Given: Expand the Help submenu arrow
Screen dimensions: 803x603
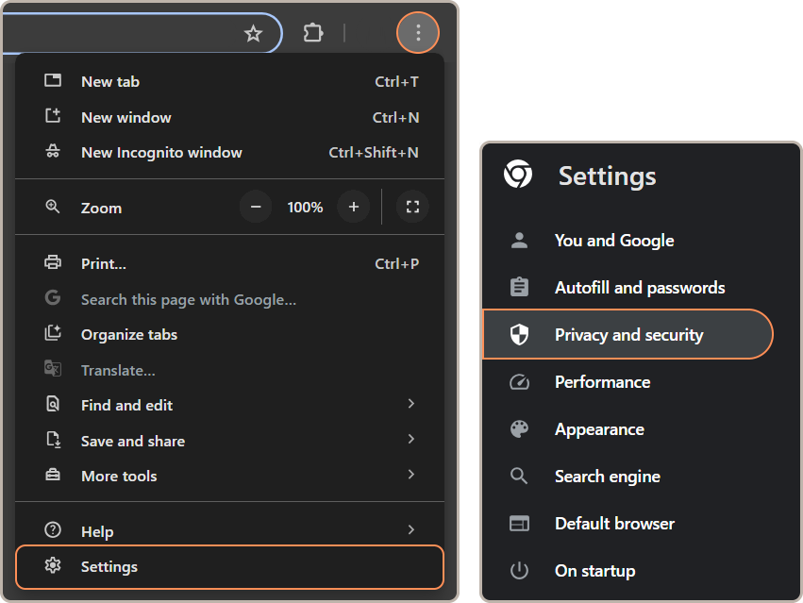Looking at the screenshot, I should [x=410, y=530].
